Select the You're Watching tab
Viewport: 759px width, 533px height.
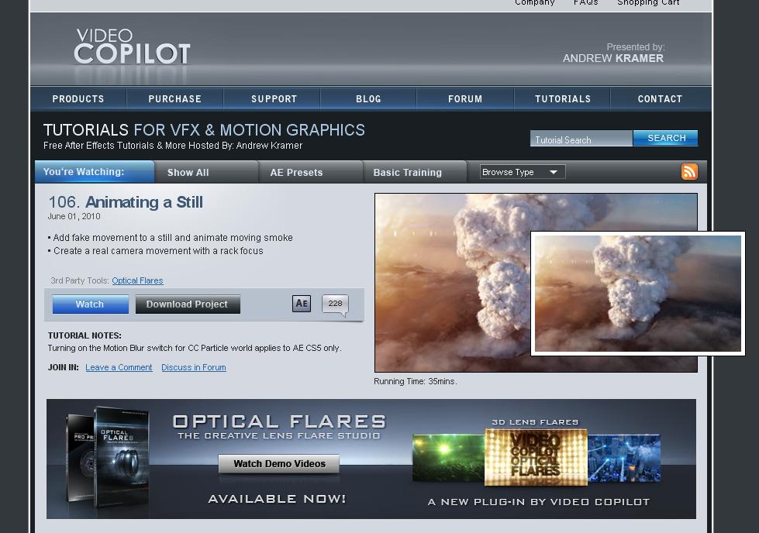point(95,172)
